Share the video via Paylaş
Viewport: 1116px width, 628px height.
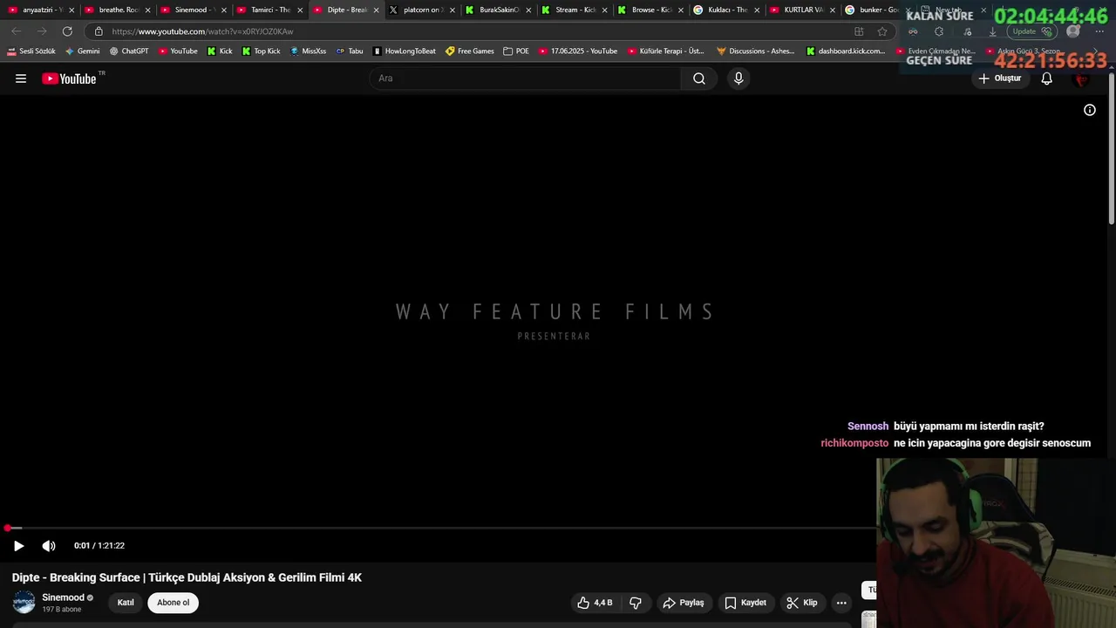684,603
